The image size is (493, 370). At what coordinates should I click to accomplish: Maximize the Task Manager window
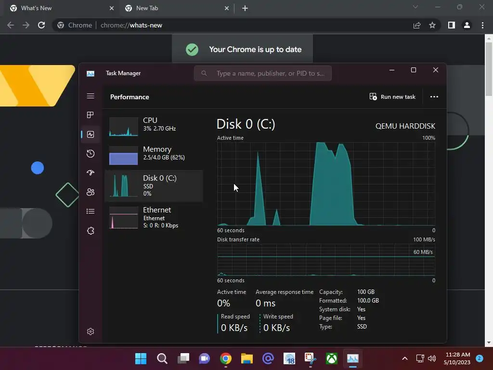(414, 70)
